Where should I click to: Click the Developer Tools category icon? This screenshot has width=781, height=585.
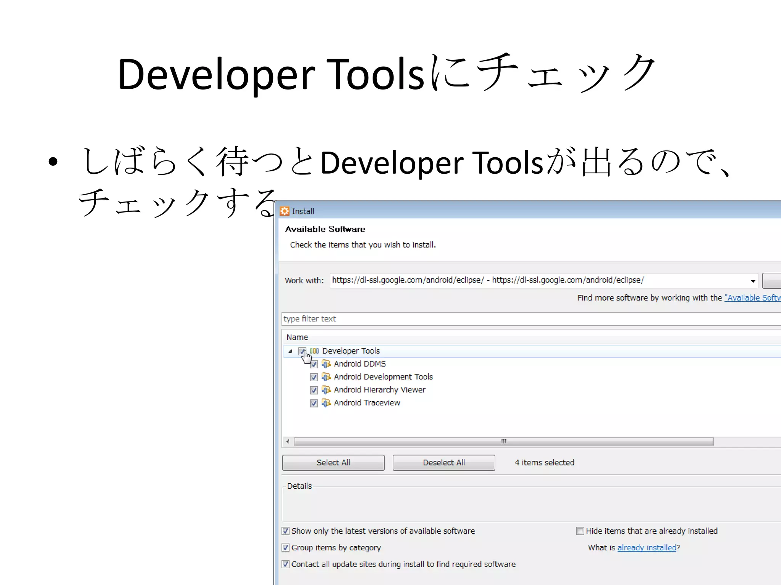pos(314,351)
